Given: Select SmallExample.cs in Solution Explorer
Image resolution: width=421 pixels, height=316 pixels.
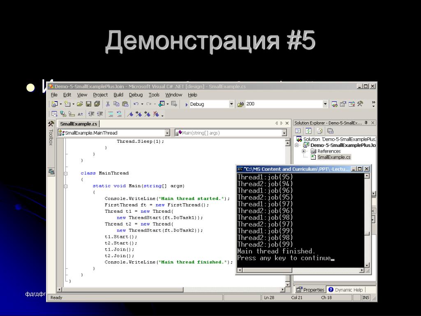Looking at the screenshot, I should (x=334, y=157).
